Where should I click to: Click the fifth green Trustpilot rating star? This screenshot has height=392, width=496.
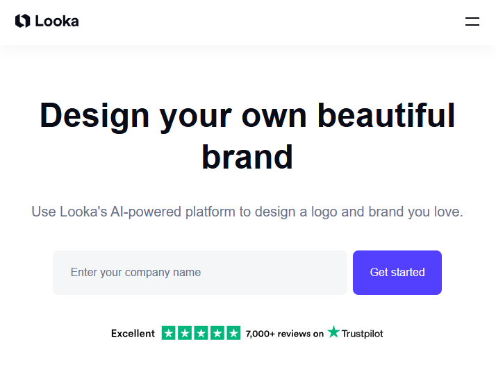[x=233, y=333]
